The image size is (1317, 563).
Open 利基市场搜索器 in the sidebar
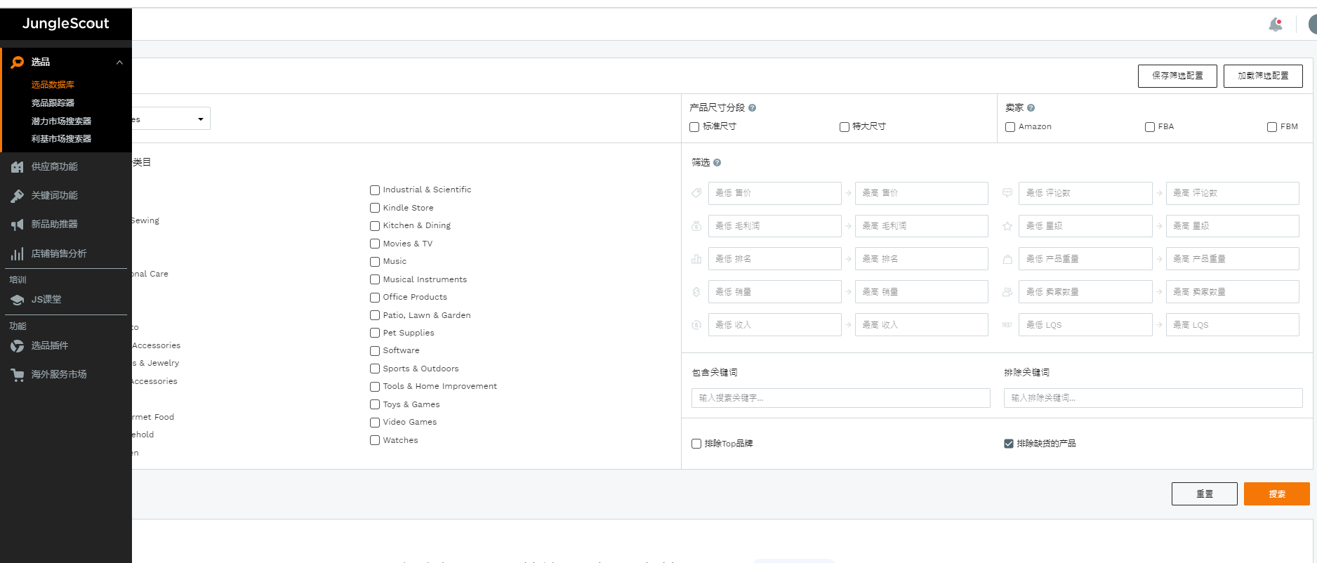point(61,139)
